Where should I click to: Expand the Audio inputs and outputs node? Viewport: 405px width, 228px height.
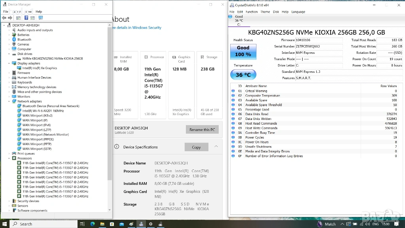[x=9, y=30]
